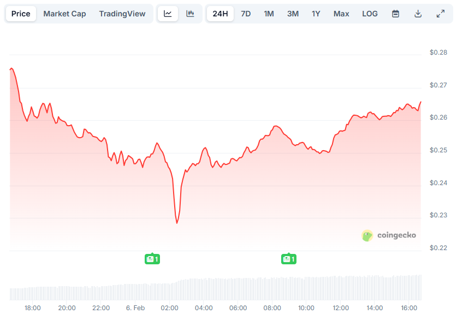Click the download chart icon
This screenshot has height=320, width=457.
coord(418,13)
